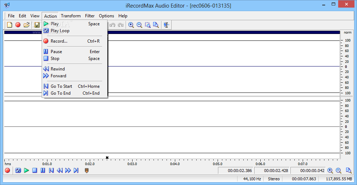Click the zoom full view icon in top toolbar
The height and width of the screenshot is (185, 357).
click(x=156, y=25)
